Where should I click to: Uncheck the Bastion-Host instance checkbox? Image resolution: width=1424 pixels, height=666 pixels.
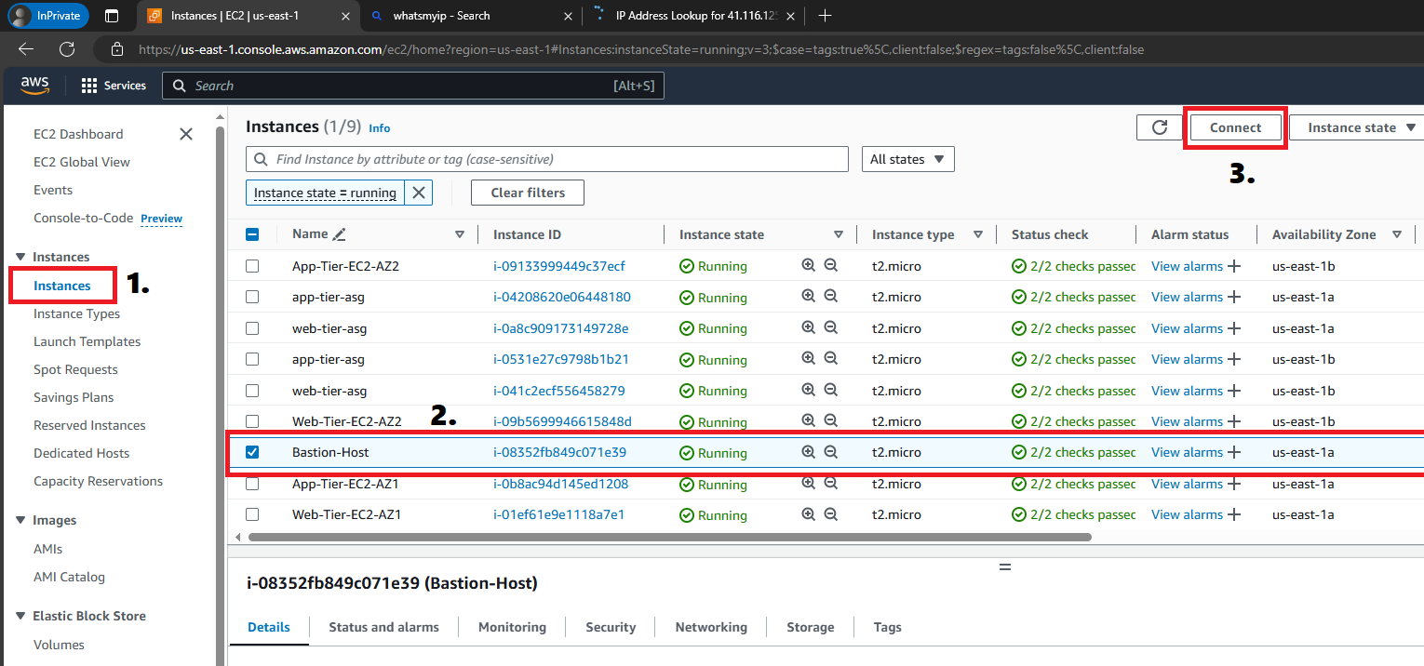click(x=252, y=452)
